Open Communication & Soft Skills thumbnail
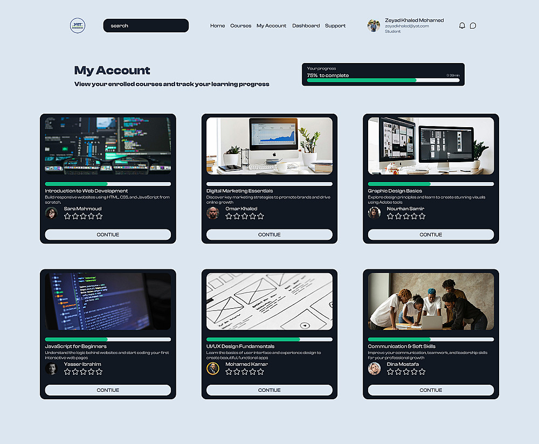The image size is (539, 444). click(431, 301)
